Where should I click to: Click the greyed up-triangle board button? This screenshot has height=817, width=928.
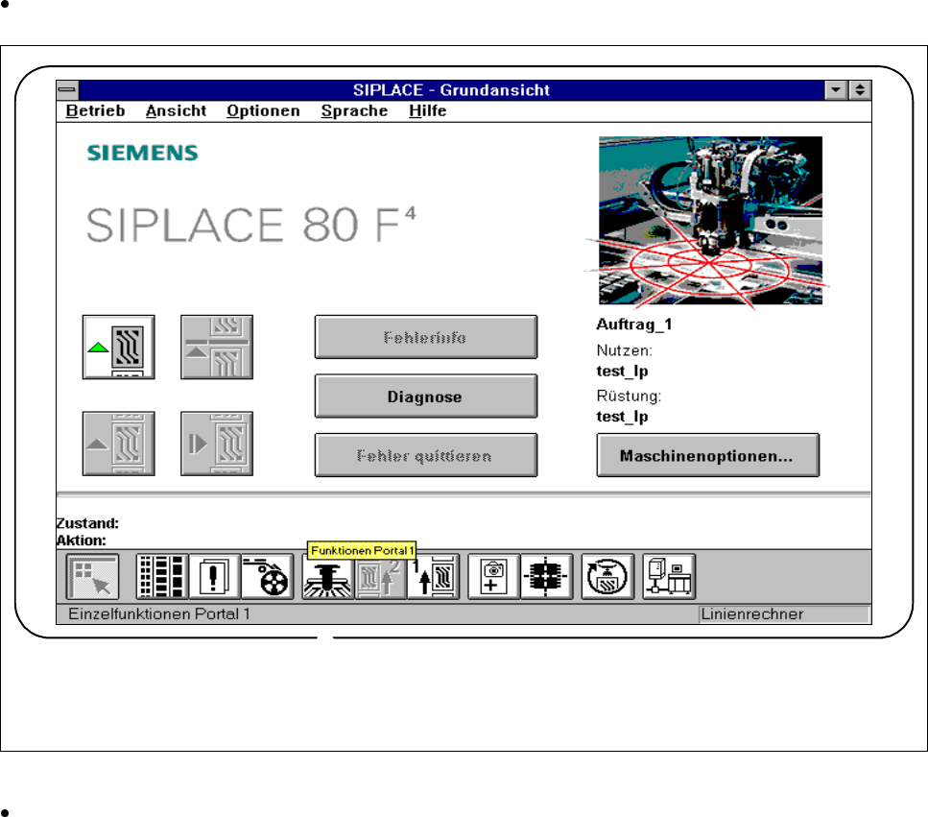coord(118,444)
